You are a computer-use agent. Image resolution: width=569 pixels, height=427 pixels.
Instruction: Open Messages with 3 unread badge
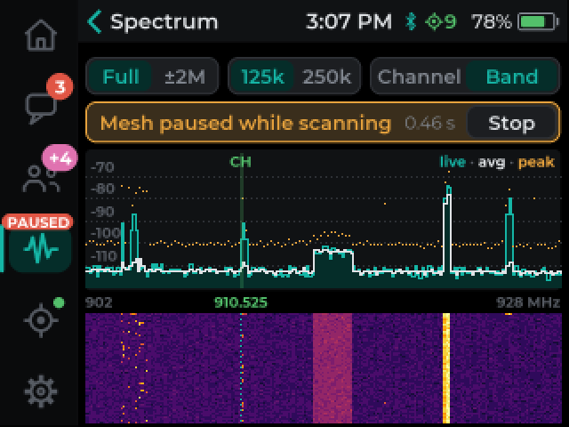pos(41,108)
